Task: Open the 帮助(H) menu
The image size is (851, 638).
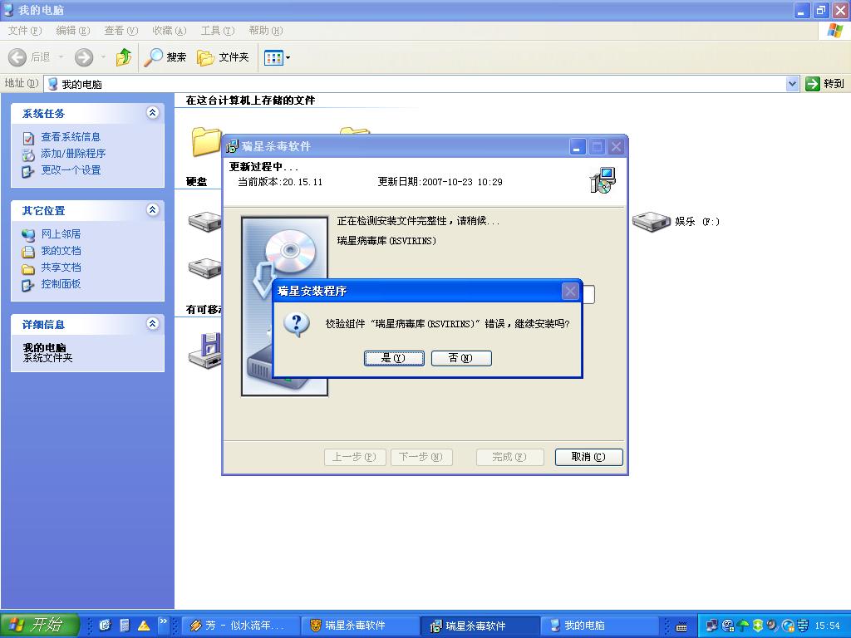Action: (x=266, y=31)
